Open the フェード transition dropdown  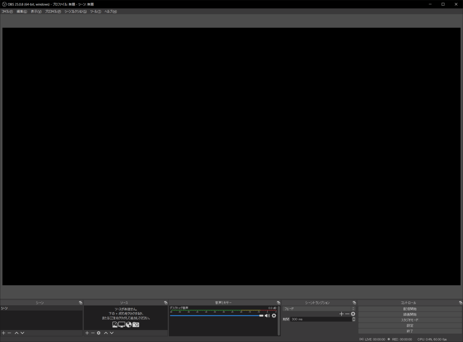319,309
